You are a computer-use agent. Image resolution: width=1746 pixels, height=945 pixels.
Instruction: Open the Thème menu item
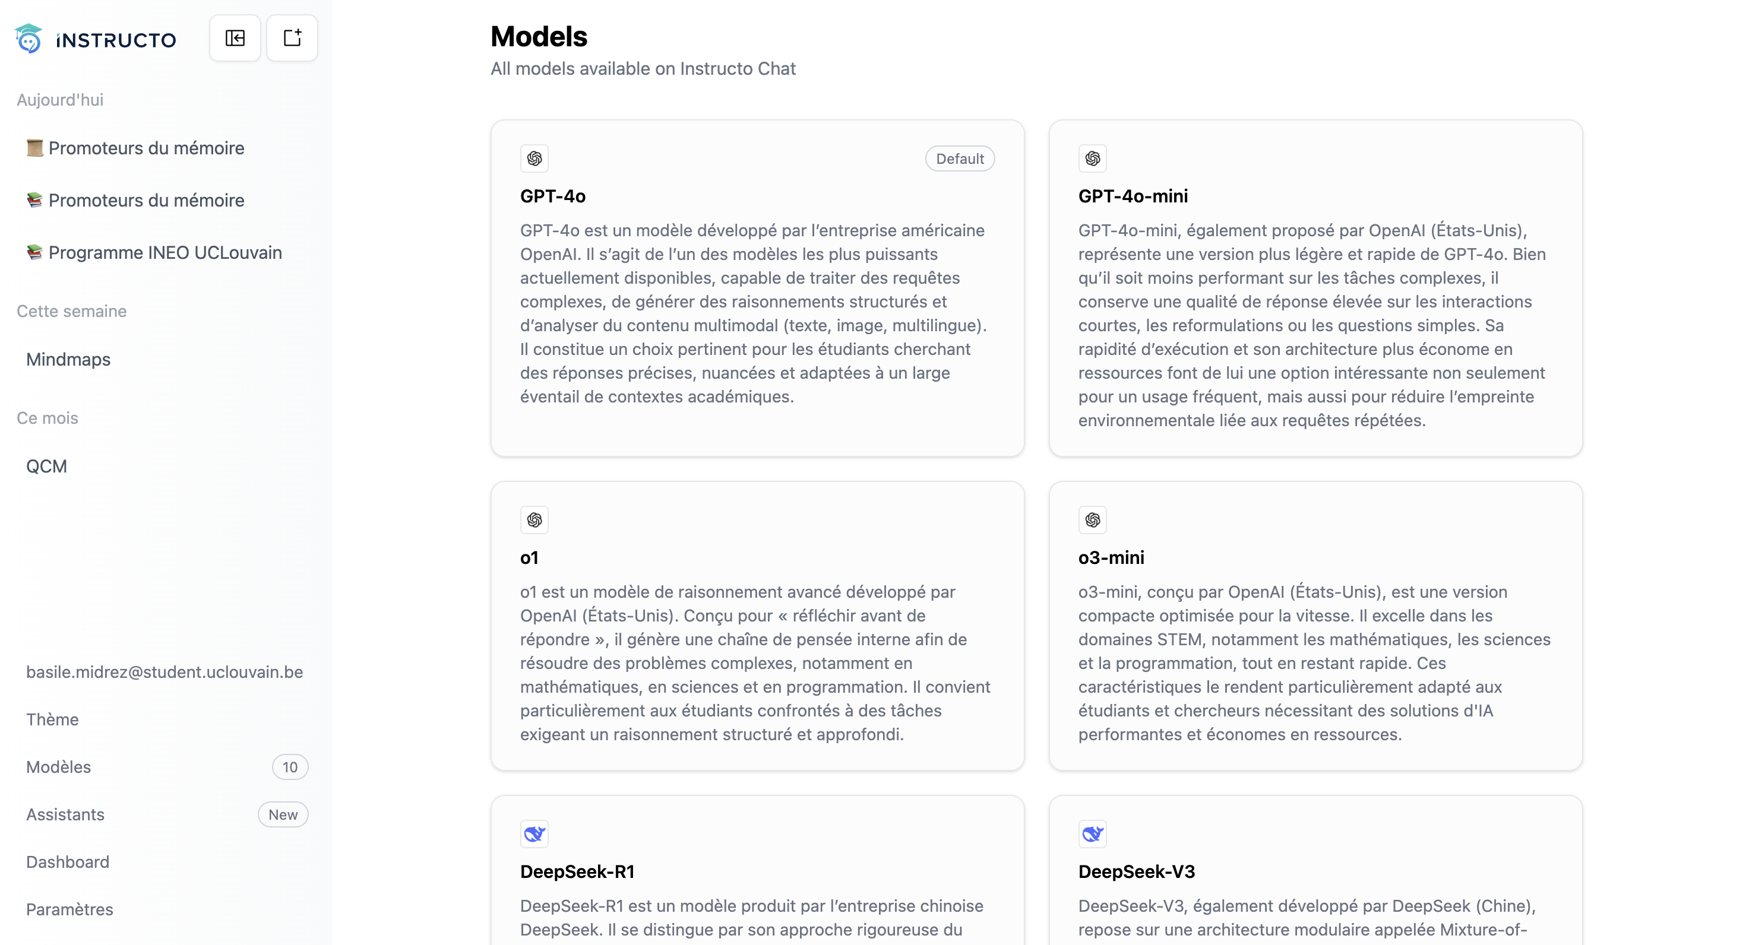tap(53, 719)
